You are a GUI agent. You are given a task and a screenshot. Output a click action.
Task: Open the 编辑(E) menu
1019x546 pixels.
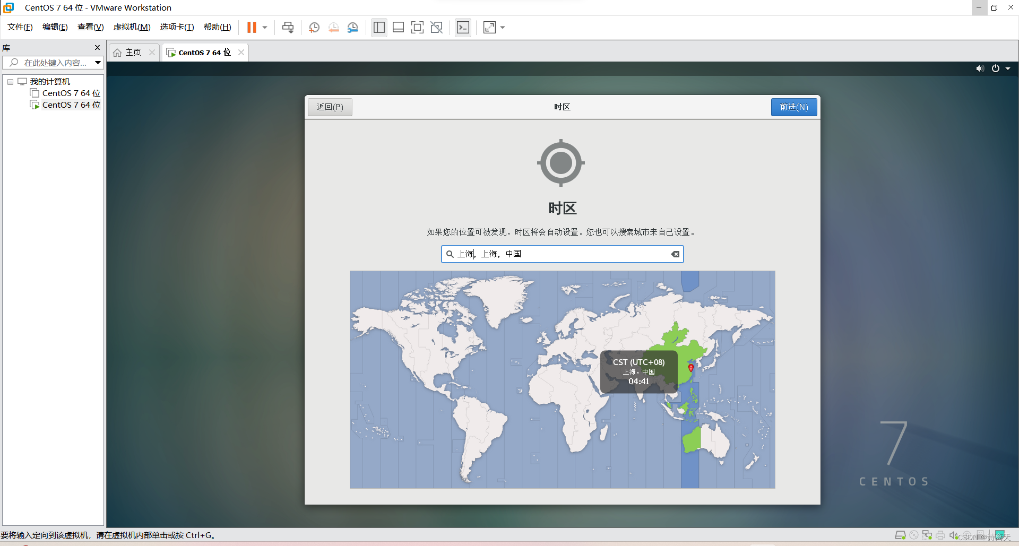tap(55, 27)
